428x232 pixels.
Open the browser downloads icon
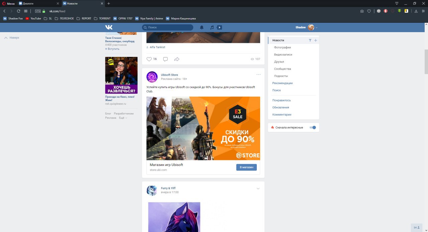(x=416, y=11)
